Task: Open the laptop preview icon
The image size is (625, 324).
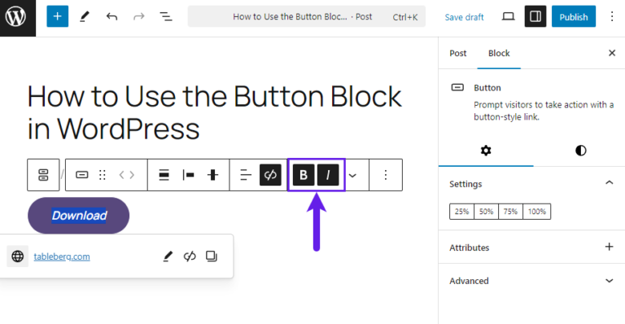Action: [x=508, y=16]
